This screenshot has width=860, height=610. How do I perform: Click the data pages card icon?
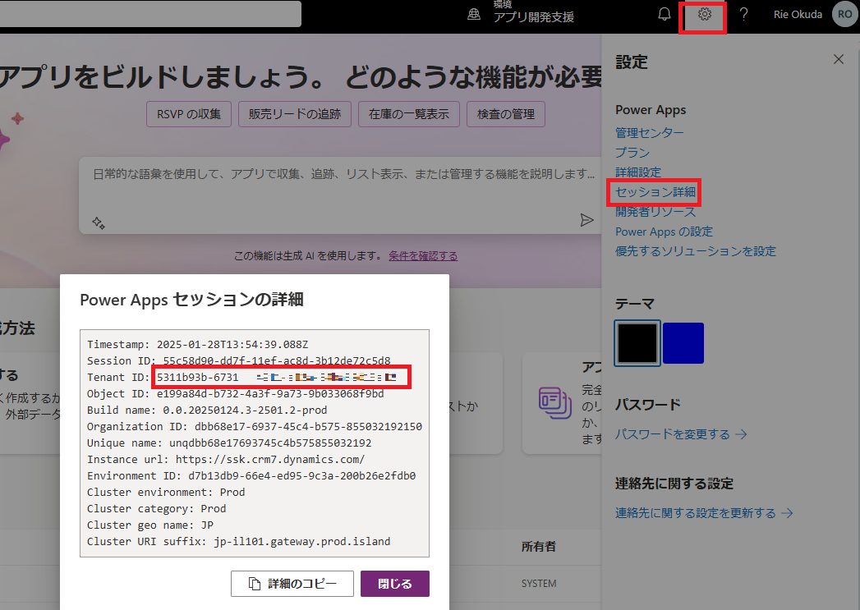tap(555, 403)
